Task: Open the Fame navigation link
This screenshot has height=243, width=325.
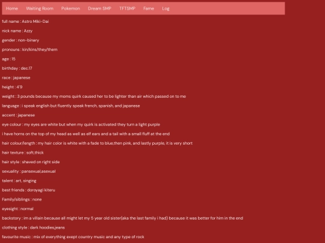Action: 149,8
